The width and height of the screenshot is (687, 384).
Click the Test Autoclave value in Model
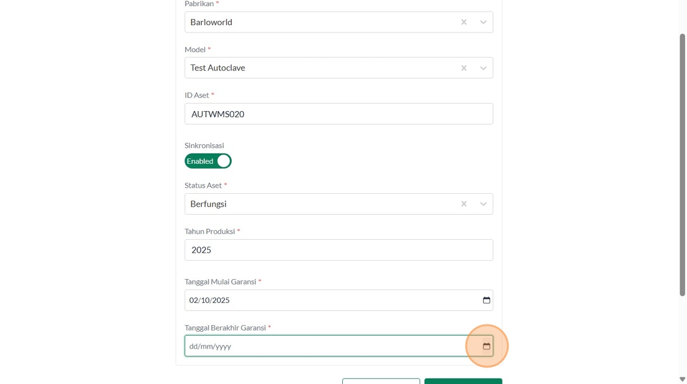(218, 68)
